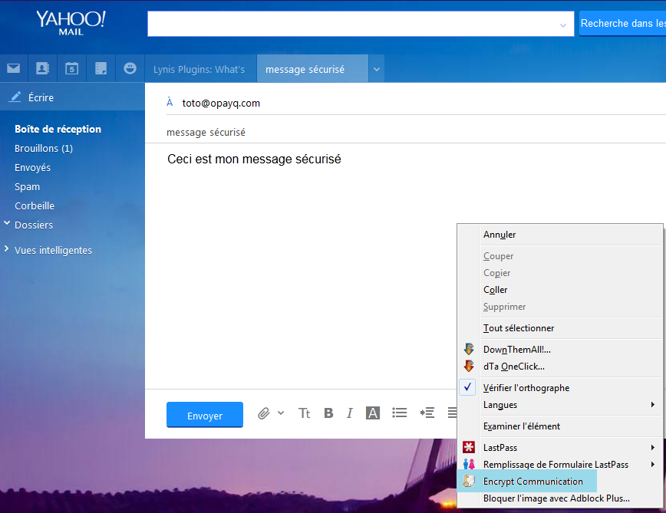Expand the LastPass submenu arrow
The width and height of the screenshot is (666, 513).
tap(653, 447)
